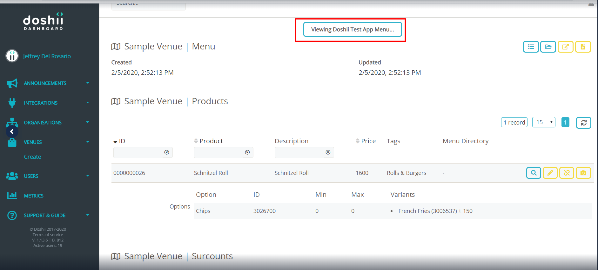Sort the table by ID column

119,141
